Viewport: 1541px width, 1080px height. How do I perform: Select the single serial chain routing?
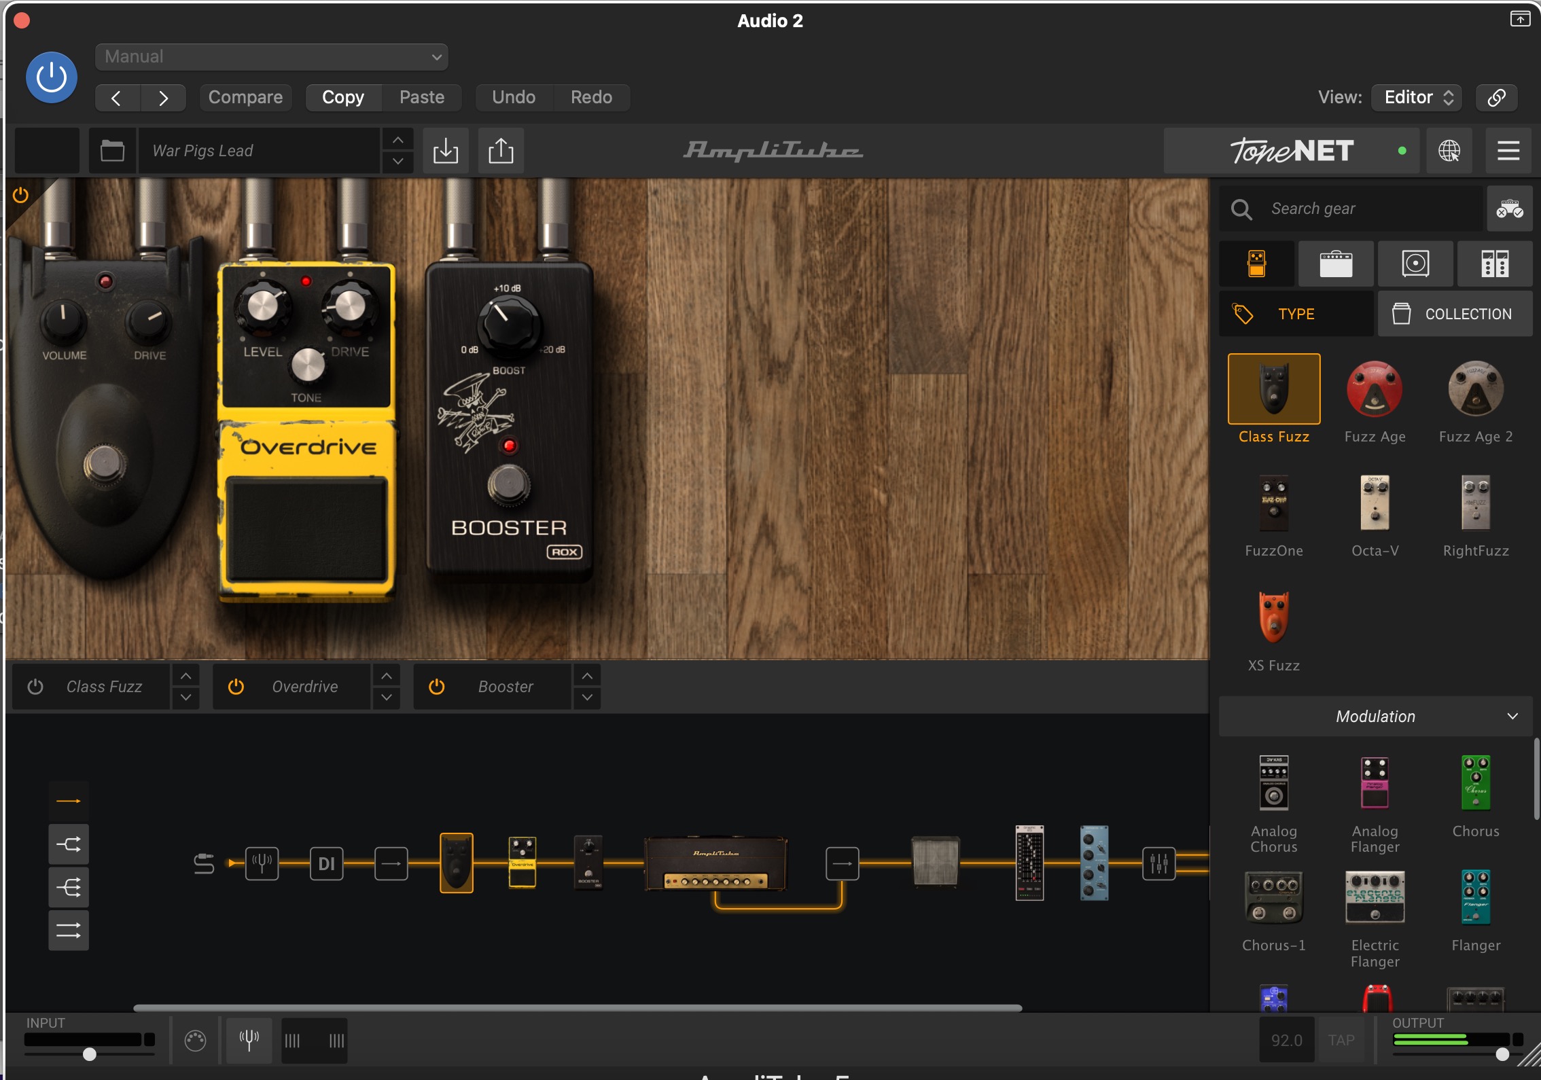click(68, 802)
